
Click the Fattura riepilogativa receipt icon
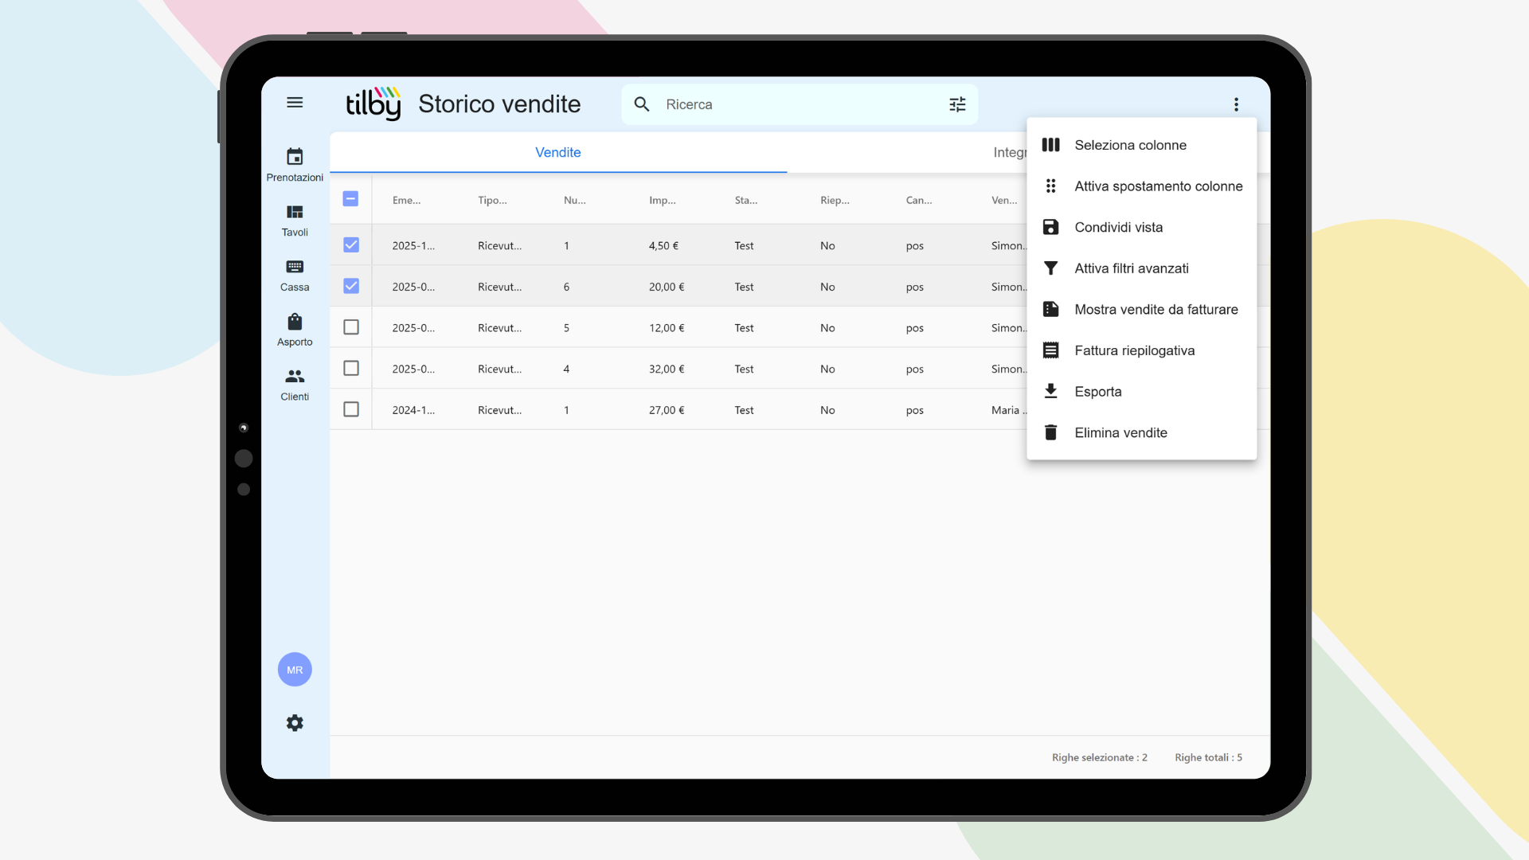[x=1051, y=350]
